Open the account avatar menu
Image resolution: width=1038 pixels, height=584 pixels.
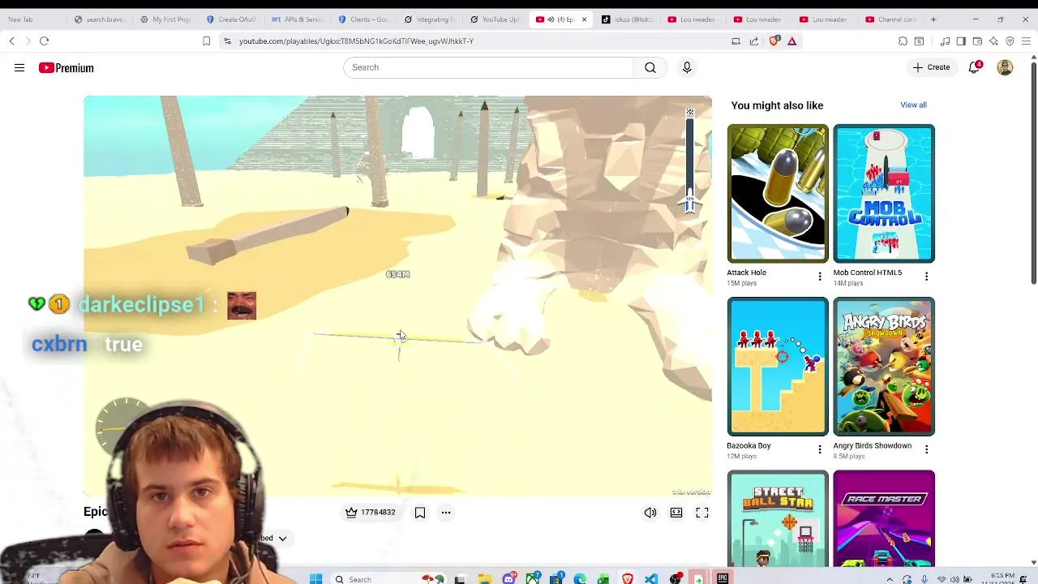coord(1005,67)
